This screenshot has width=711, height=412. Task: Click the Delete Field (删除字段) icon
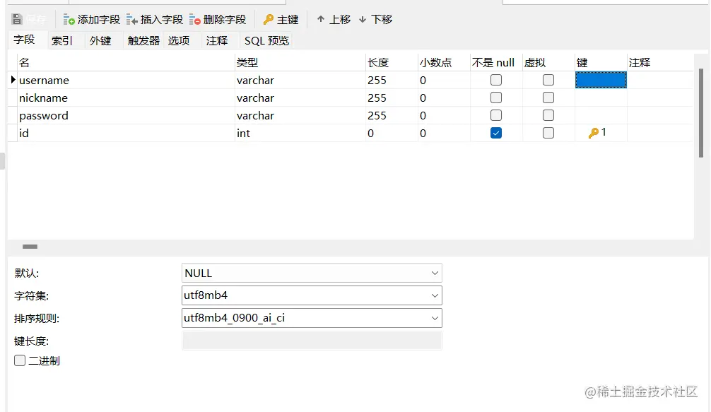point(195,20)
